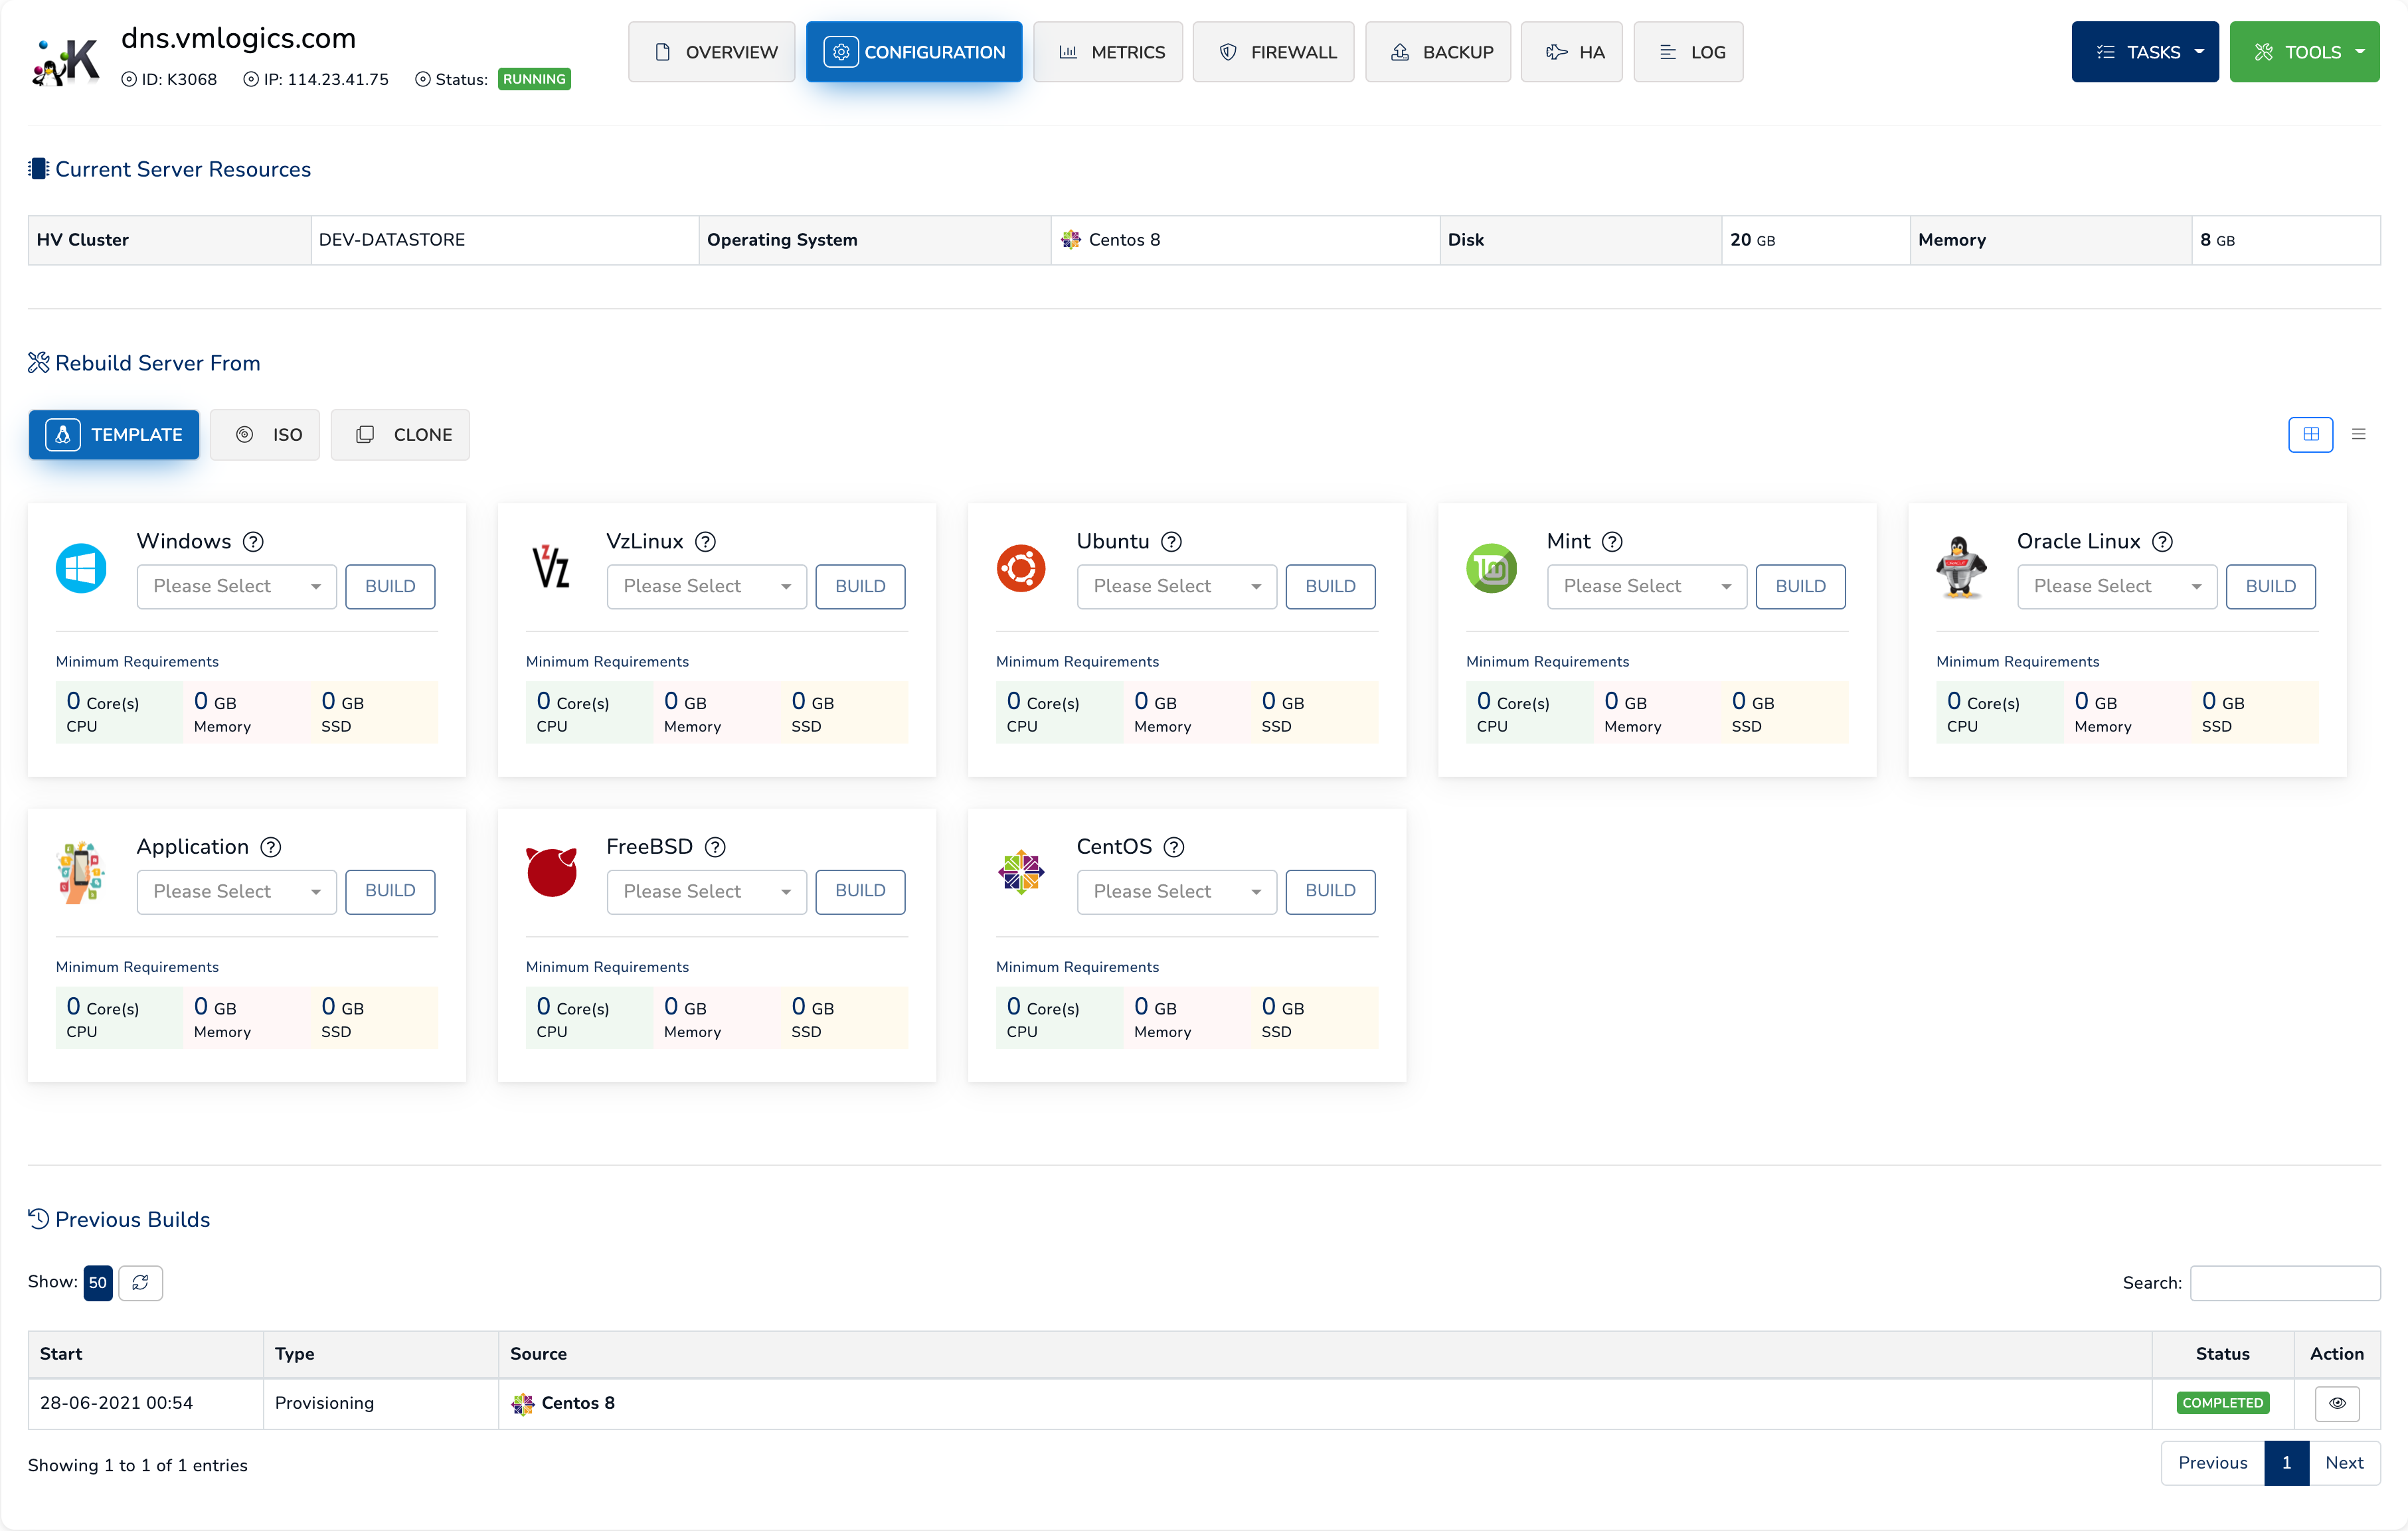Select page 1 in pagination
Image resolution: width=2408 pixels, height=1531 pixels.
(x=2286, y=1462)
